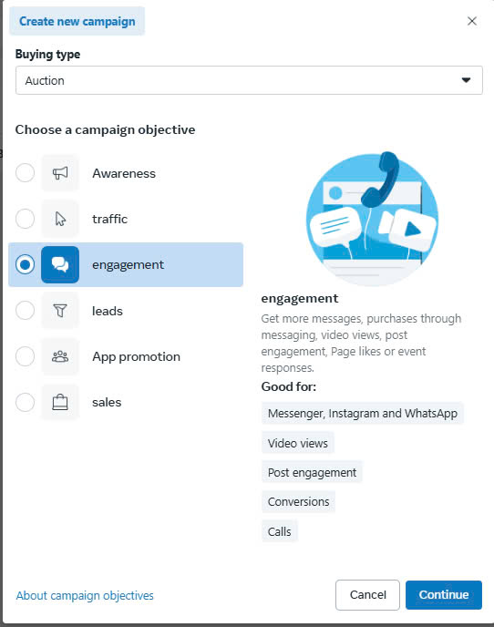Click the Choose a campaign objective heading
The height and width of the screenshot is (627, 494).
point(105,130)
